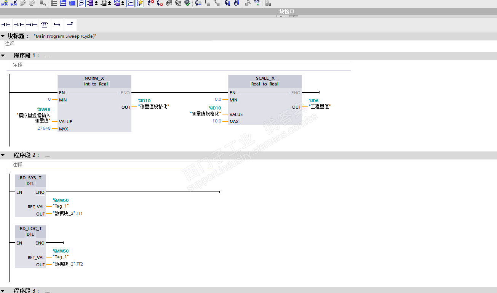This screenshot has height=293, width=497.
Task: Click the MIN value 0.0 on SCALE_X
Action: pos(218,100)
